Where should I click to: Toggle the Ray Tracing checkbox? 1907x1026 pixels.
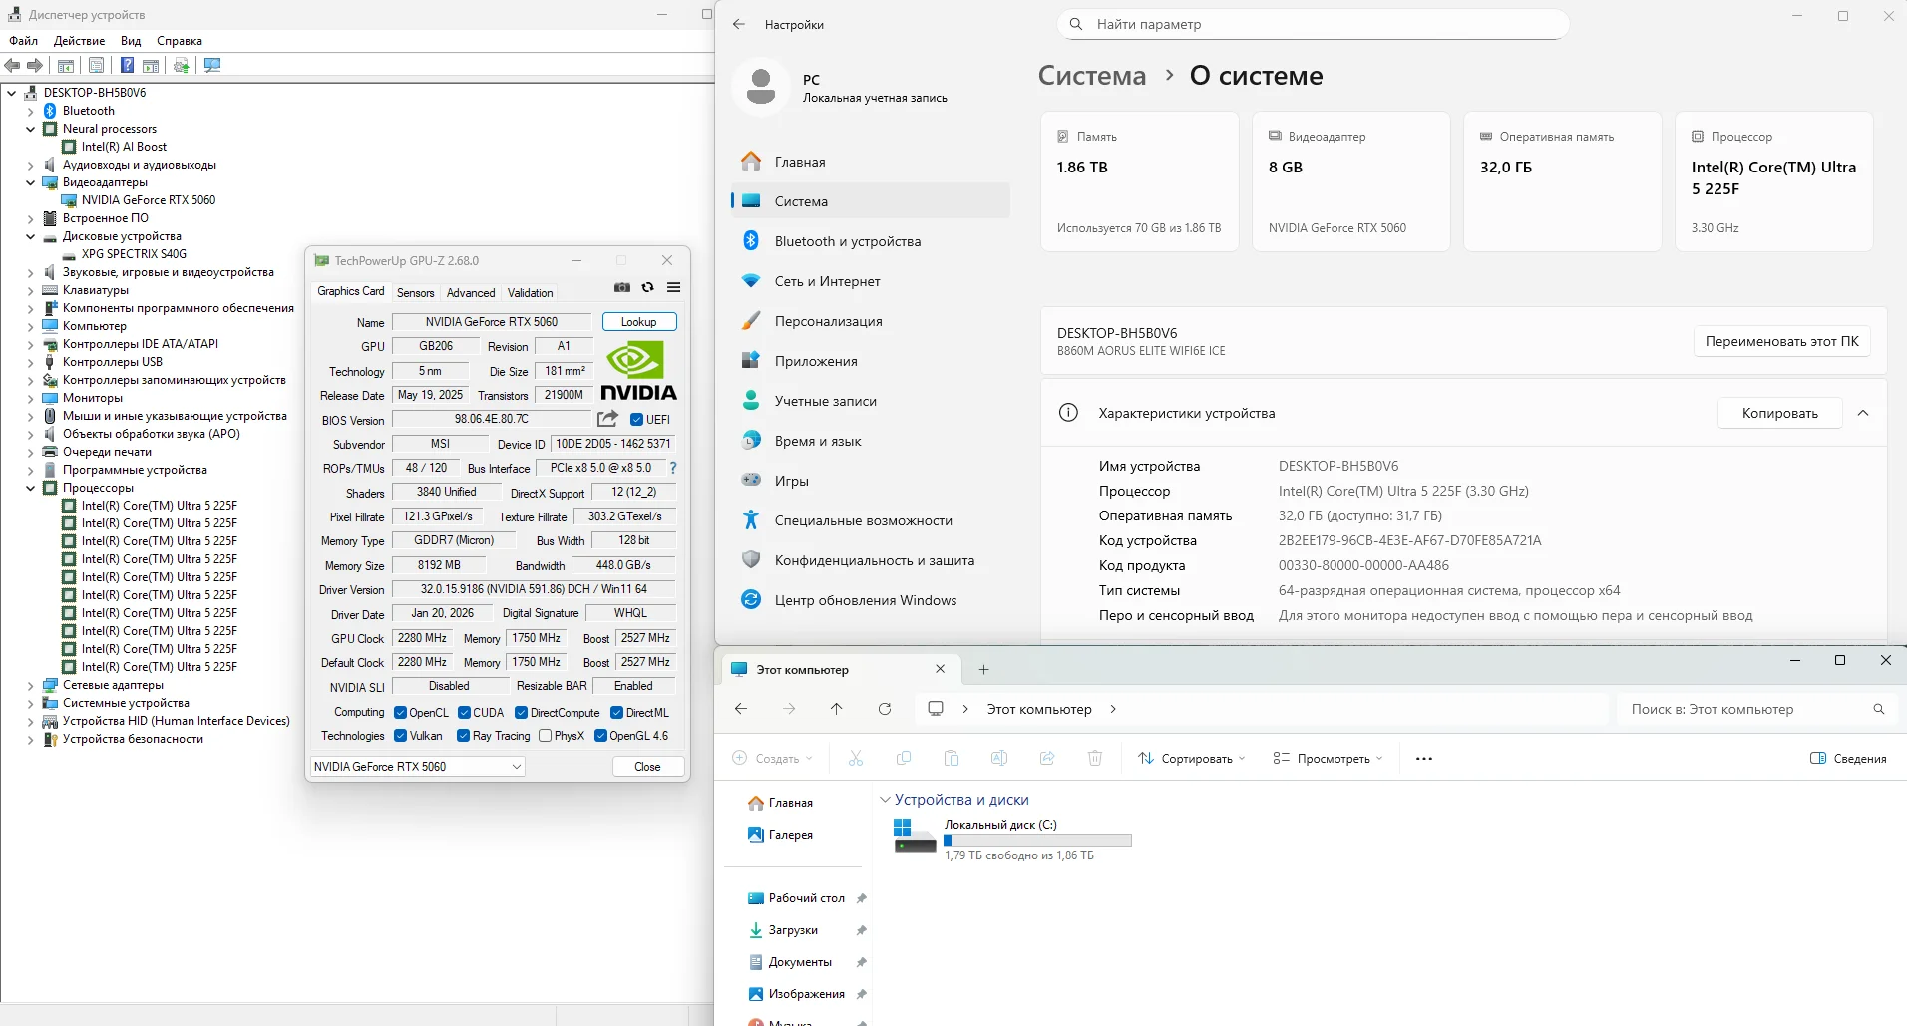point(464,736)
